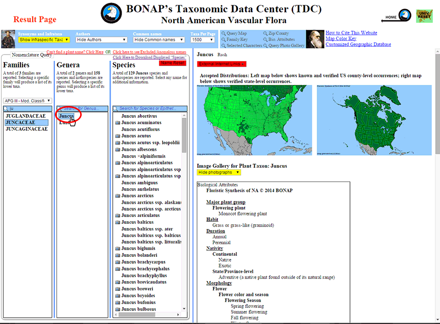Open Hide photographs dropdown
Image resolution: width=440 pixels, height=324 pixels.
(219, 172)
